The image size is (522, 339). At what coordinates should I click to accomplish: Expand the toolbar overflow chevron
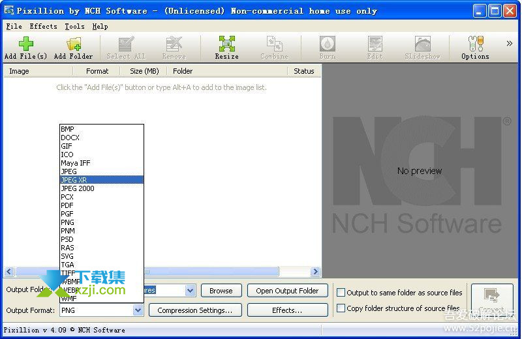[510, 43]
